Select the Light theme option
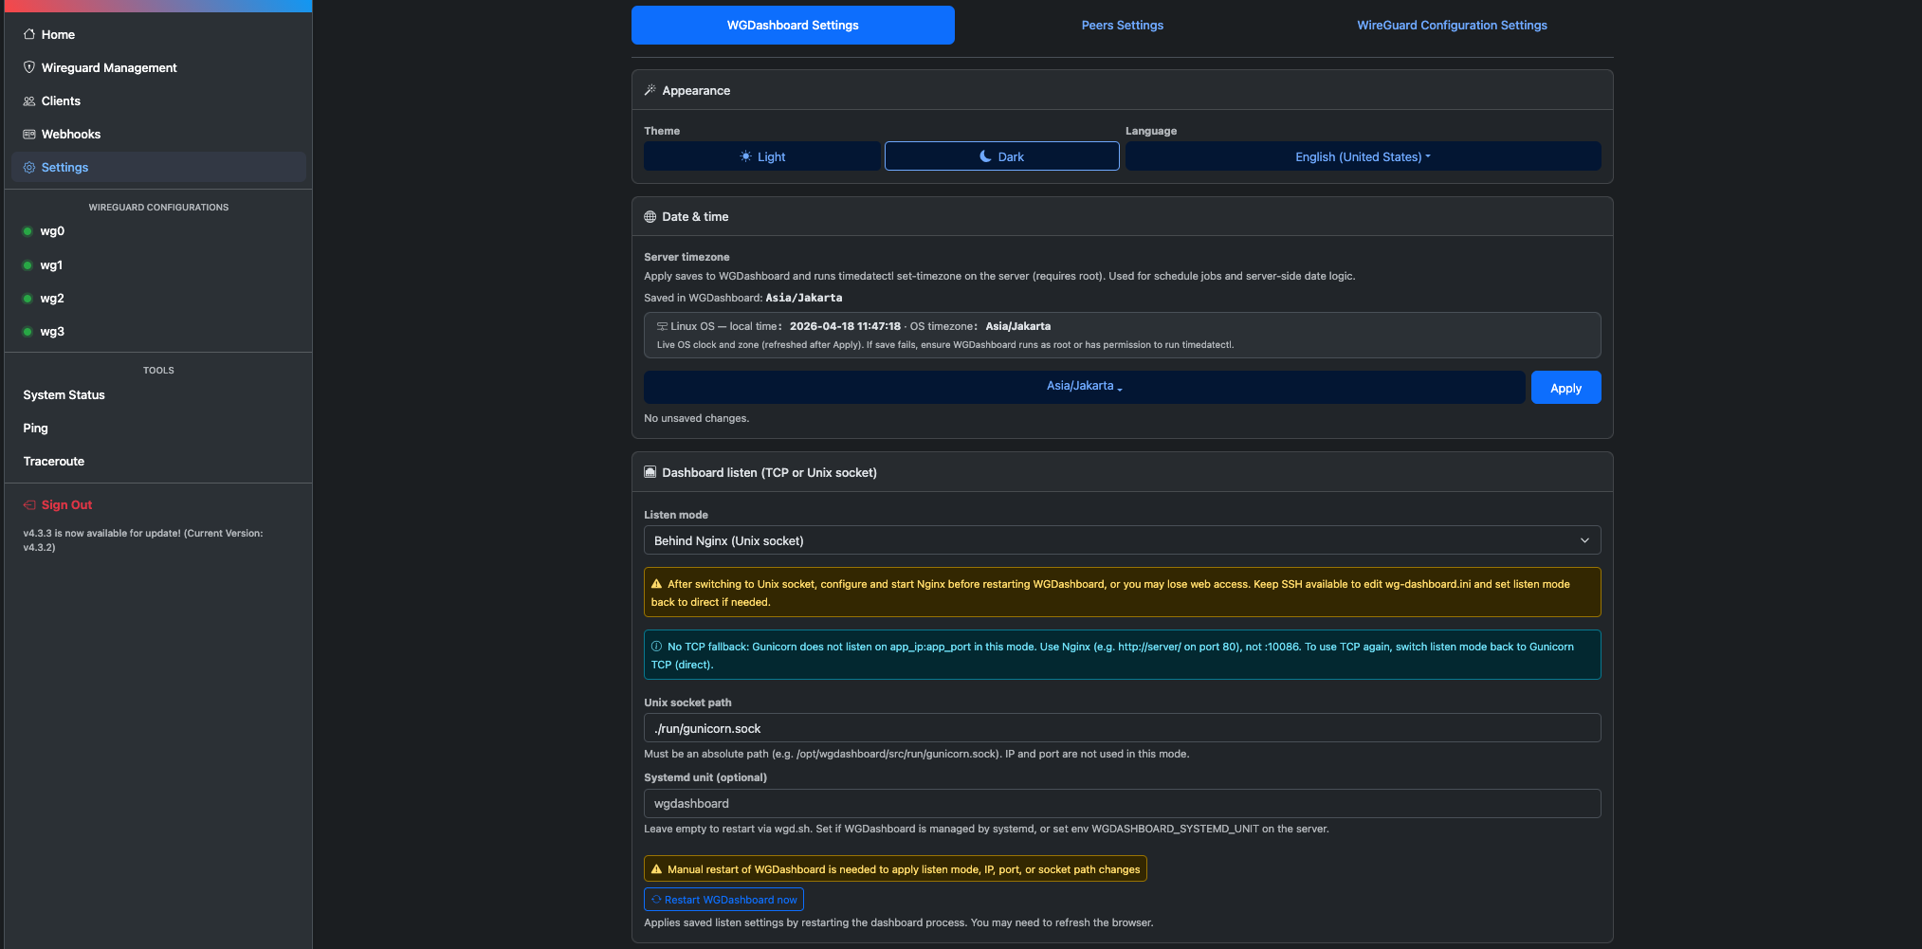 [762, 156]
